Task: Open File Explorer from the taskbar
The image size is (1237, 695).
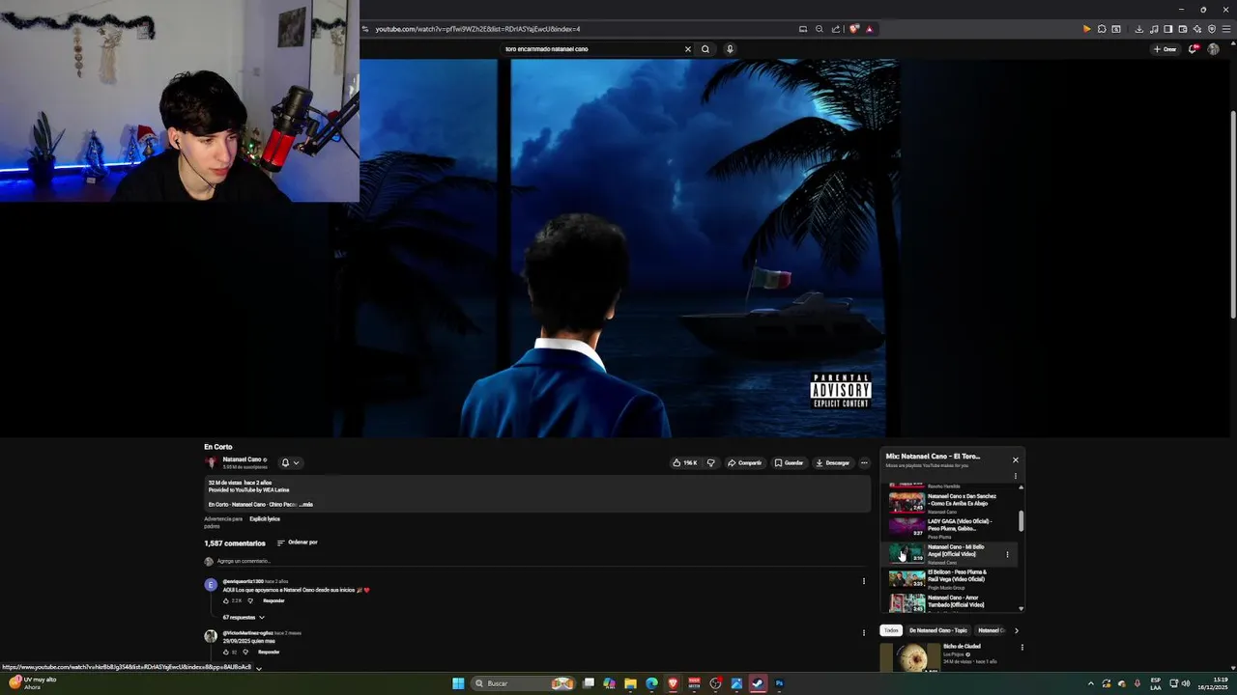Action: coord(630,683)
